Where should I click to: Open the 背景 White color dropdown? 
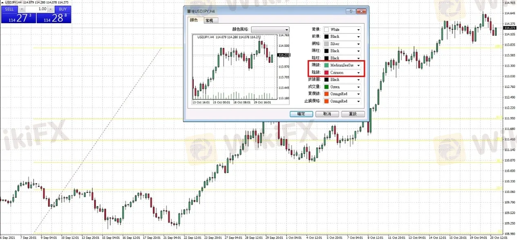click(342, 29)
